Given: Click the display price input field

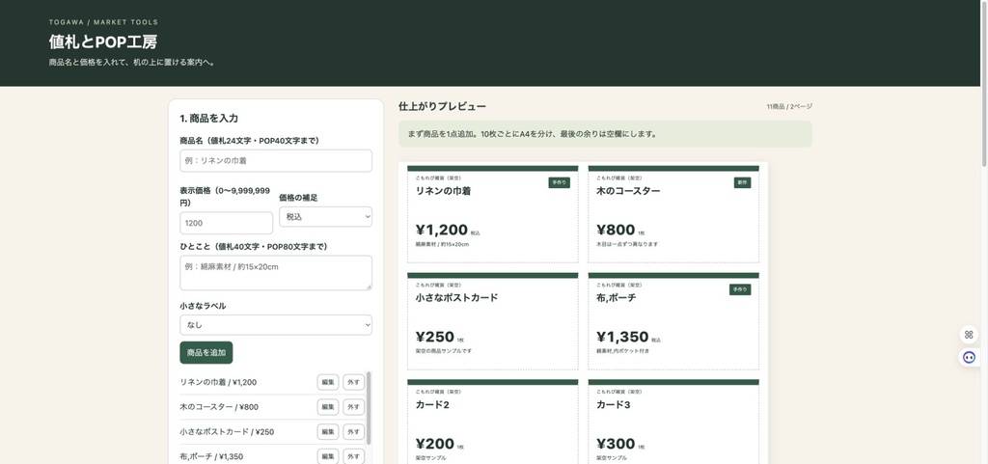Looking at the screenshot, I should click(x=226, y=223).
